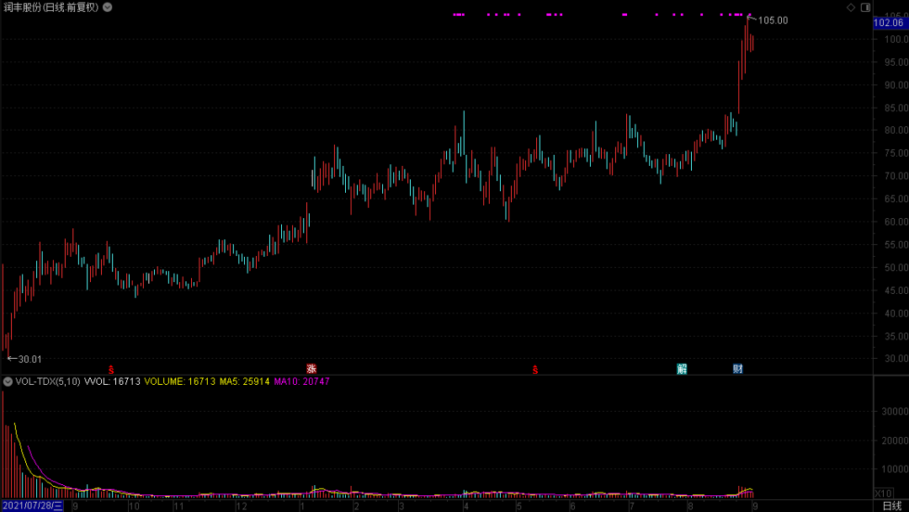
Task: Click the blue 财 event marker
Action: pos(737,369)
